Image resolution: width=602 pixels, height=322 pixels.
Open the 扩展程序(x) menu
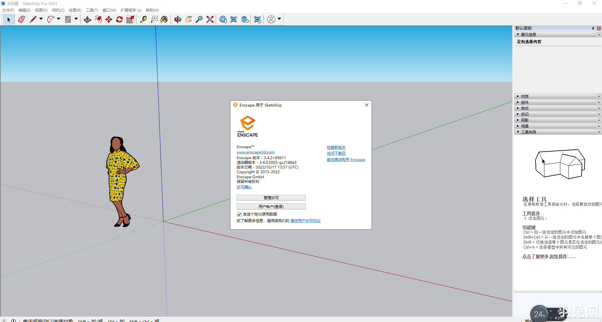[130, 10]
